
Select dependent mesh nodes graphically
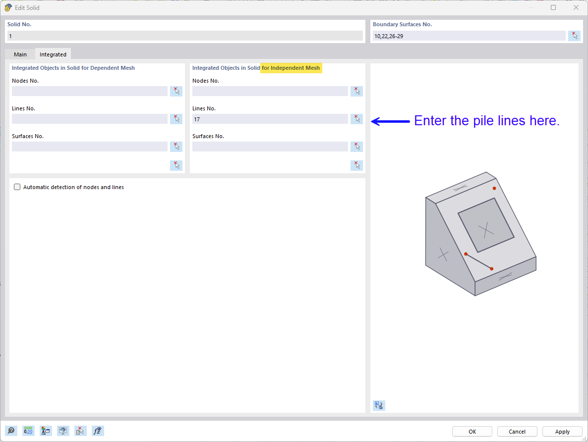pos(176,91)
